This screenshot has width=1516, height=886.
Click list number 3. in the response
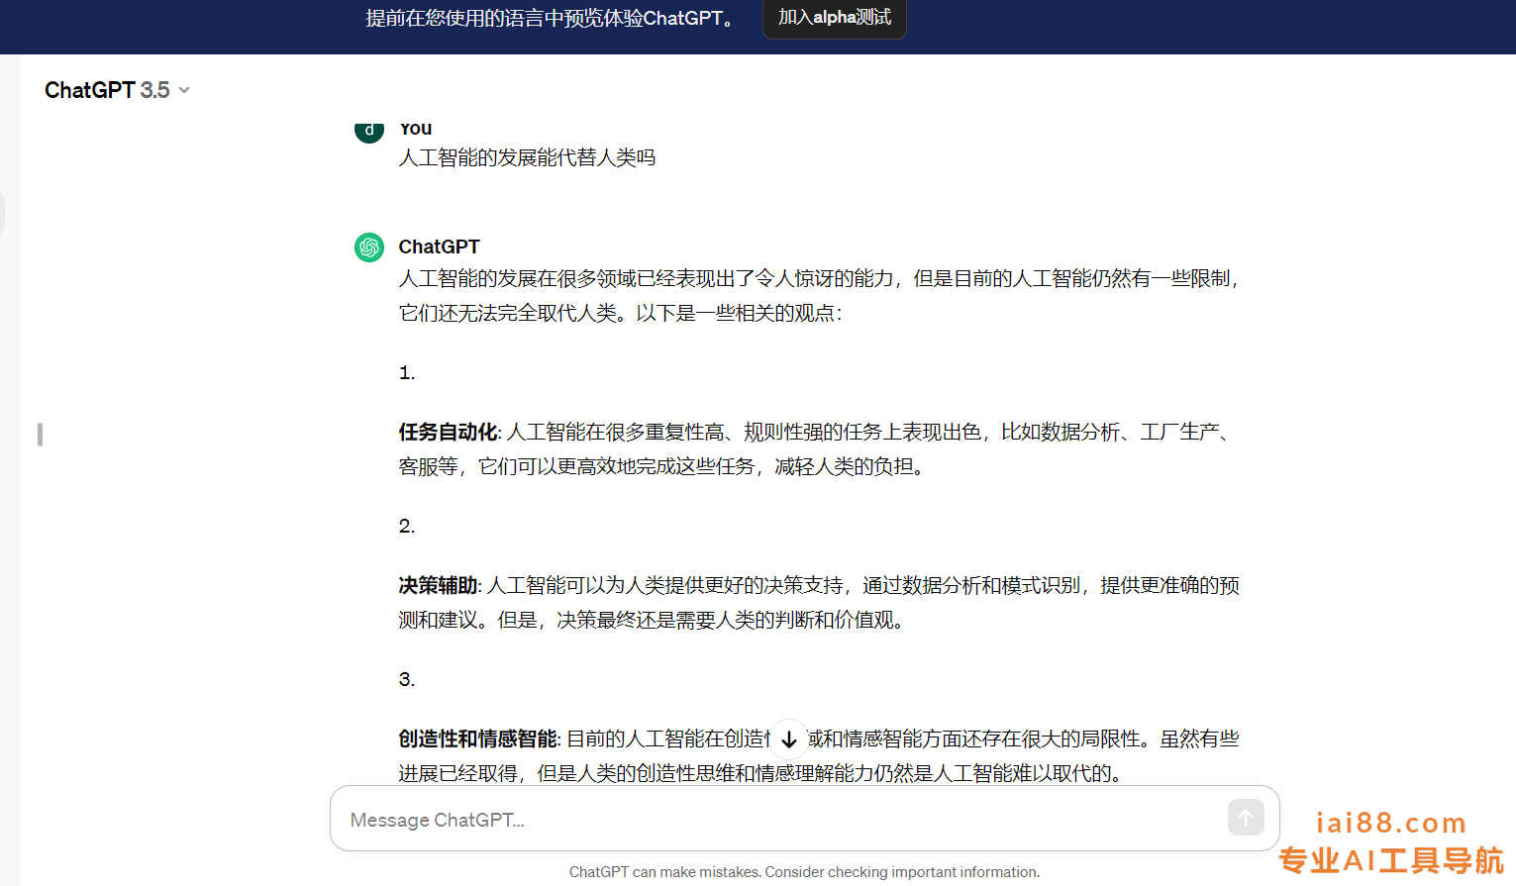pos(407,680)
